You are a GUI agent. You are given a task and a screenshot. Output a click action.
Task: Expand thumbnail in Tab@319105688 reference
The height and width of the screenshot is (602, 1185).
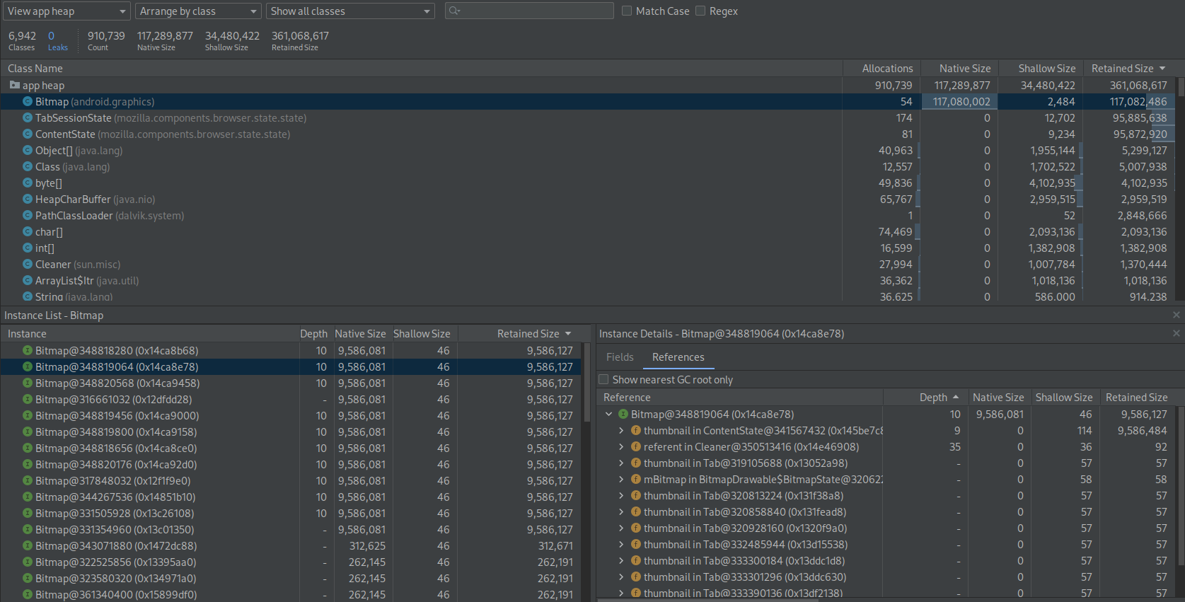tap(621, 463)
